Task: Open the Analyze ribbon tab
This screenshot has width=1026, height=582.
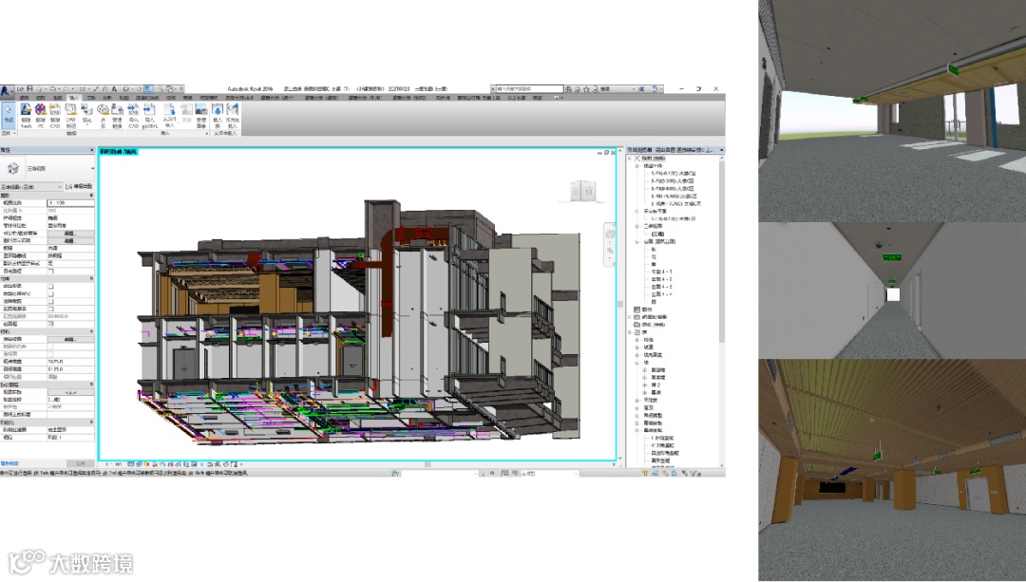Action: point(107,98)
